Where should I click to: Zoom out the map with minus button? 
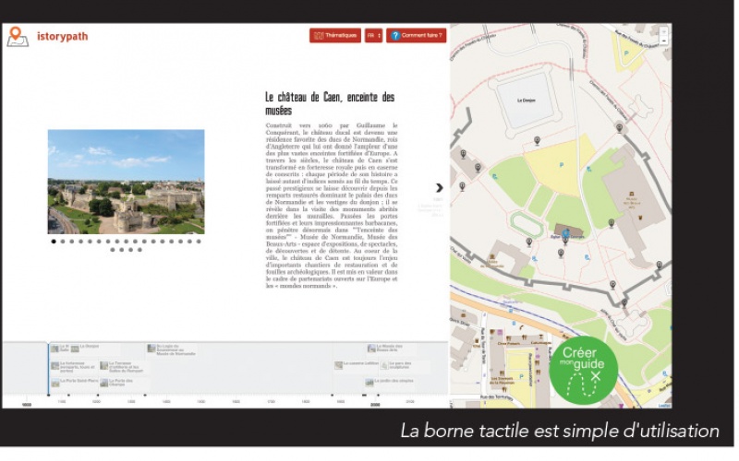pyautogui.click(x=663, y=41)
